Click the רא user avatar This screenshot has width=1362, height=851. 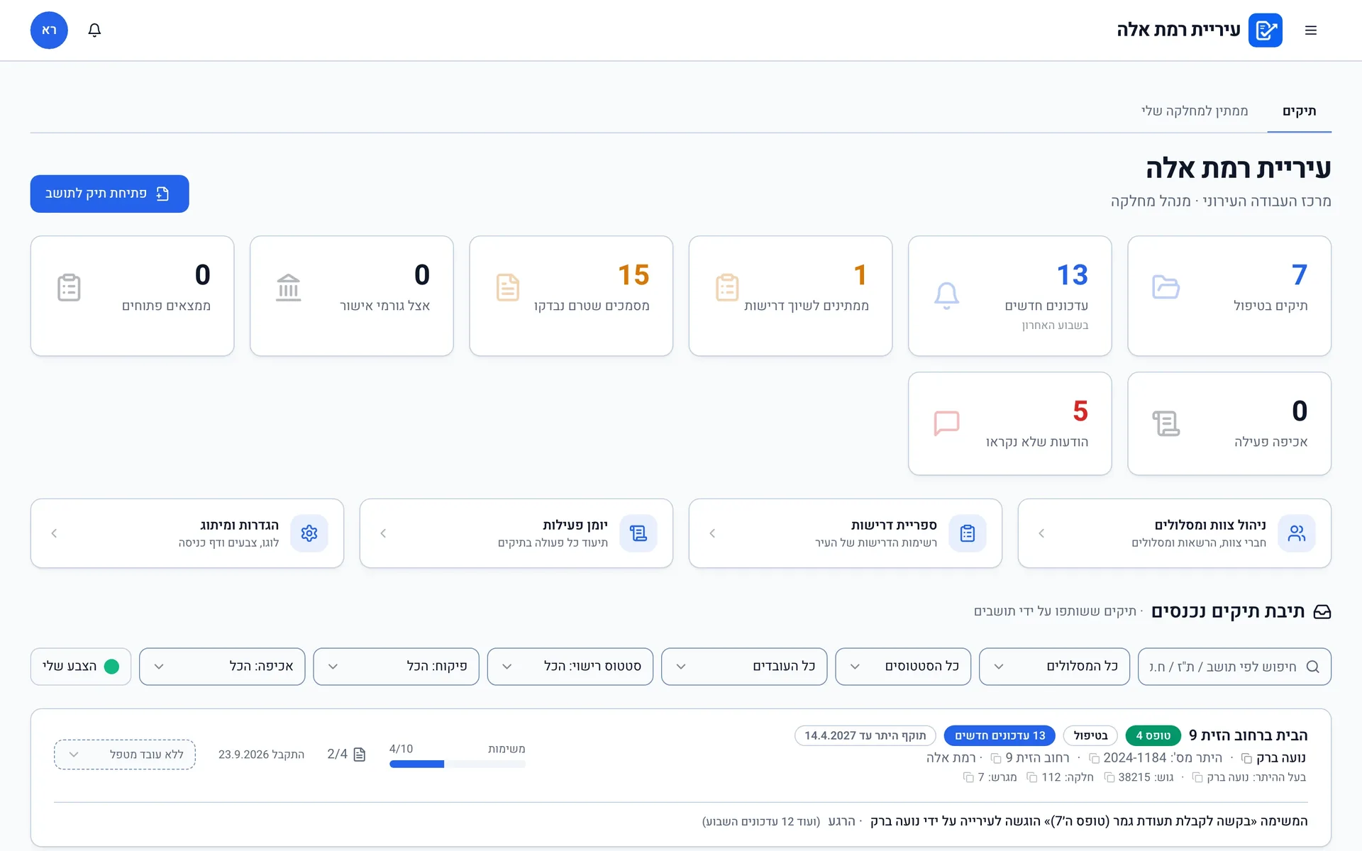(x=49, y=30)
